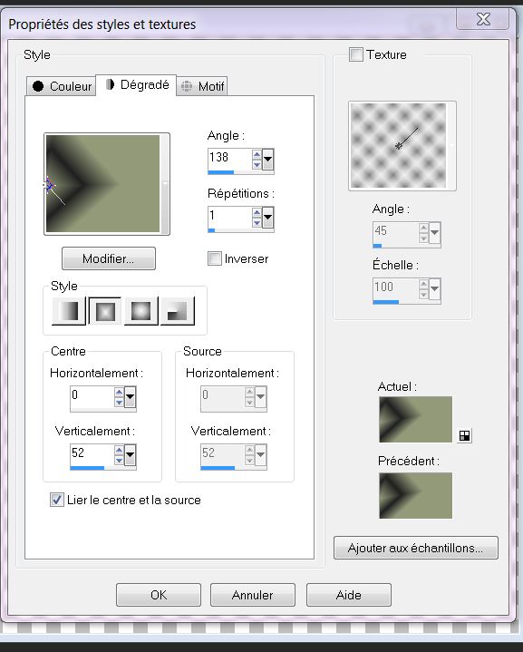Enable the Texture checkbox
The image size is (523, 652).
[x=356, y=54]
